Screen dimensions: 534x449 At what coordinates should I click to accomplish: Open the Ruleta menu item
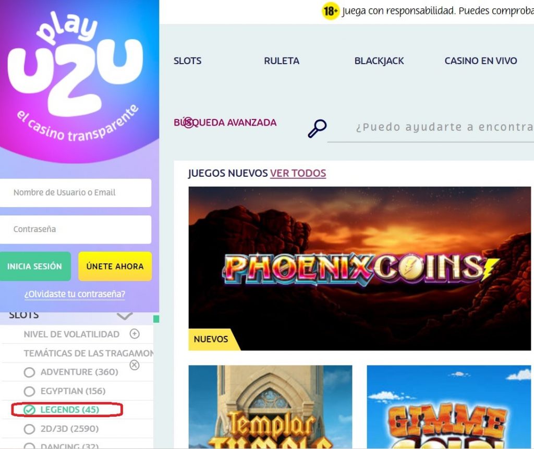[x=282, y=61]
